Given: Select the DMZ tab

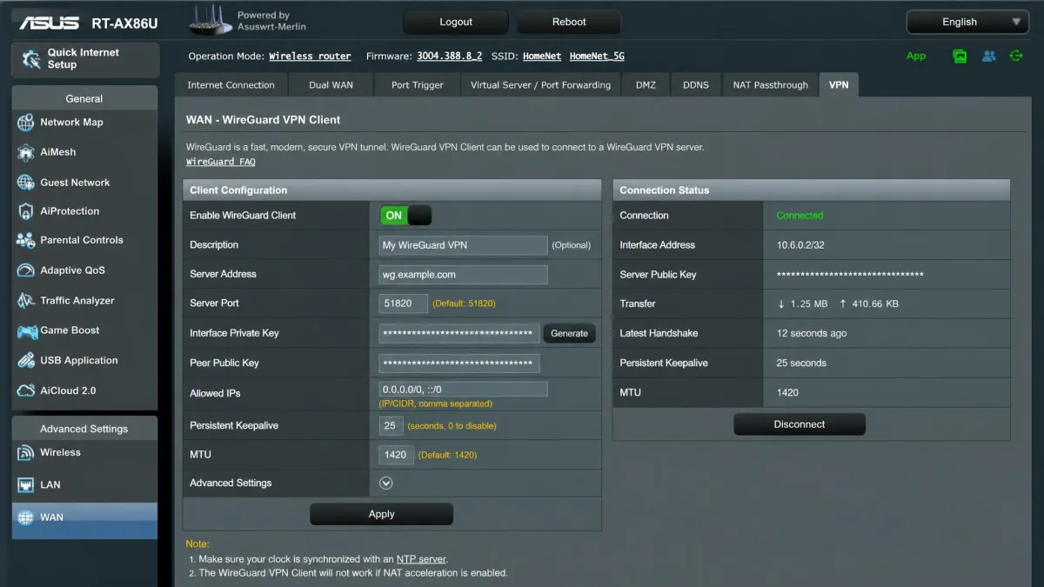Looking at the screenshot, I should (x=646, y=85).
